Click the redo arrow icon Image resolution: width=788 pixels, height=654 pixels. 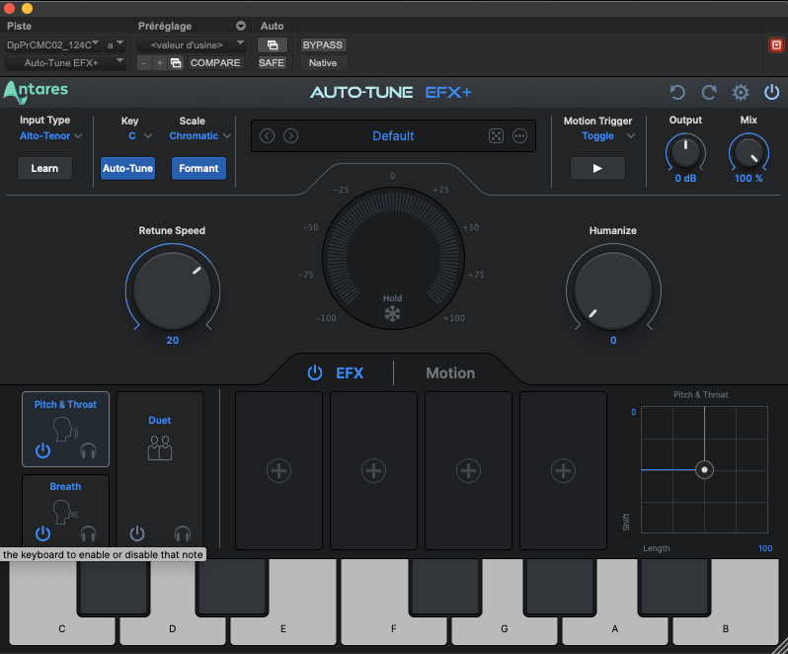point(709,93)
